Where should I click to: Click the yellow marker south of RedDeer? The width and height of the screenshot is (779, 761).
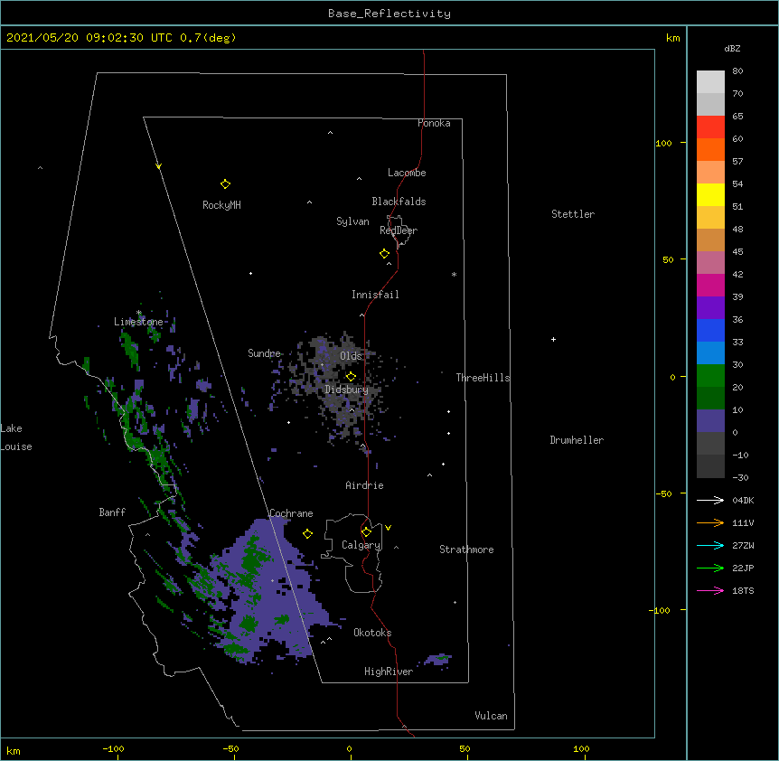point(384,254)
